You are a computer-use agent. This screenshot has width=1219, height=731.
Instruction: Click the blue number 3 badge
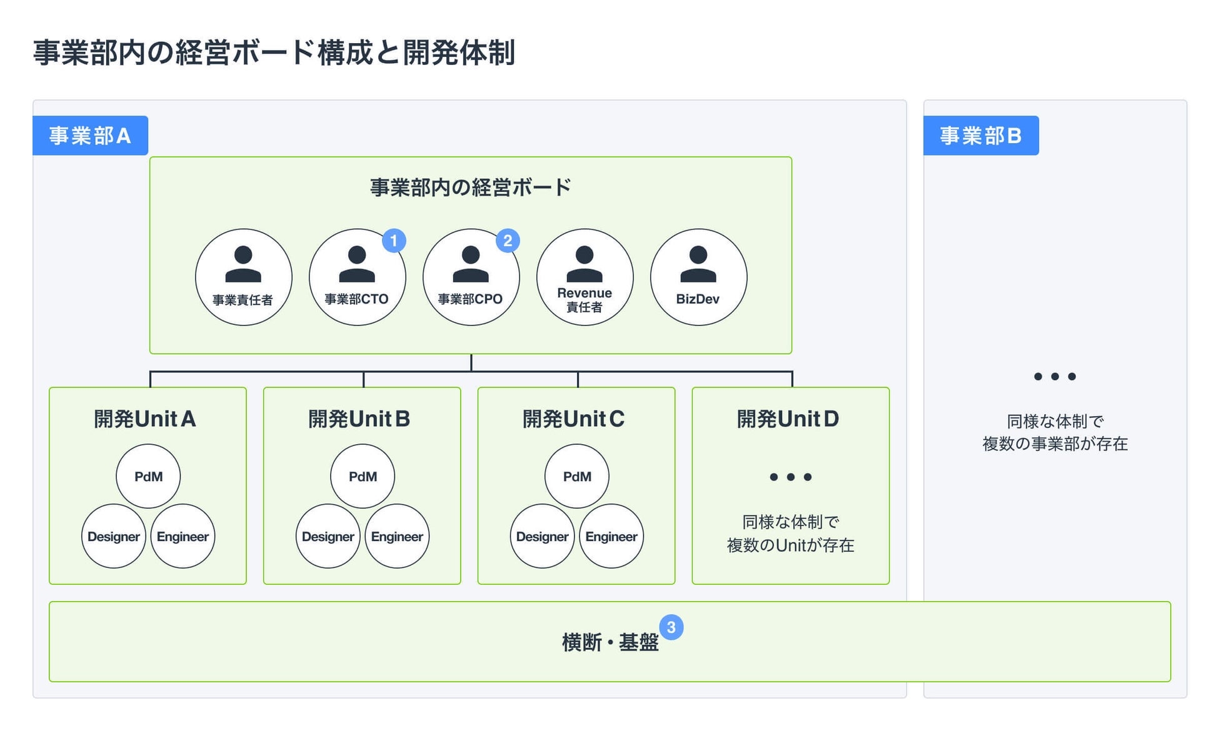[671, 627]
